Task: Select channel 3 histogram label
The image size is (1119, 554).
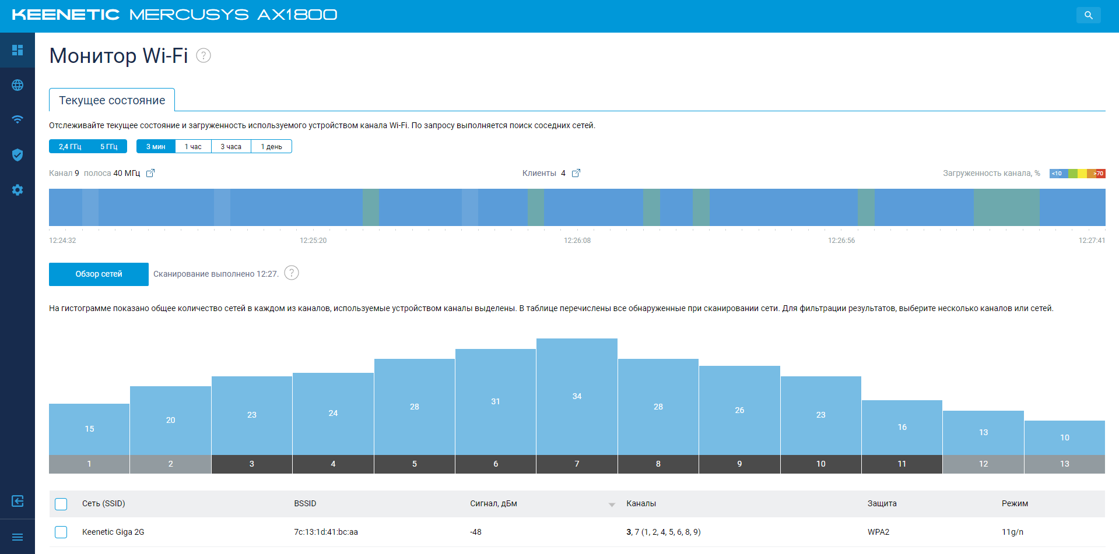Action: point(252,464)
